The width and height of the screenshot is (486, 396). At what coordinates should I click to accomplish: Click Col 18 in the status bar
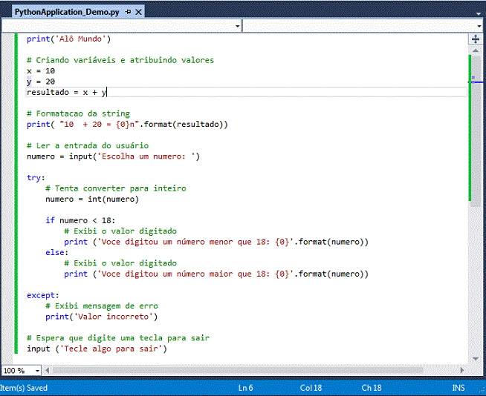[311, 388]
